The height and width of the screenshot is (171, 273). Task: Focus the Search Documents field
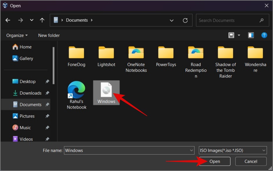233,20
